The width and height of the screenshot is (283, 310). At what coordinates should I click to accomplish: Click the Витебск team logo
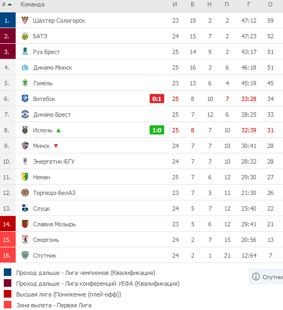25,99
